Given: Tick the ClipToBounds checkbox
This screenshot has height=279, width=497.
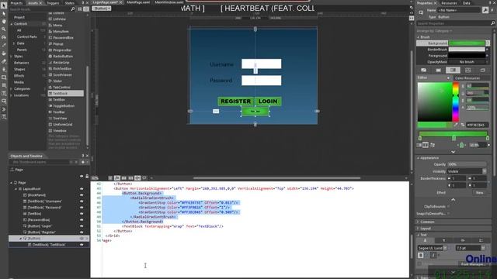Looking at the screenshot, I should pyautogui.click(x=449, y=207).
